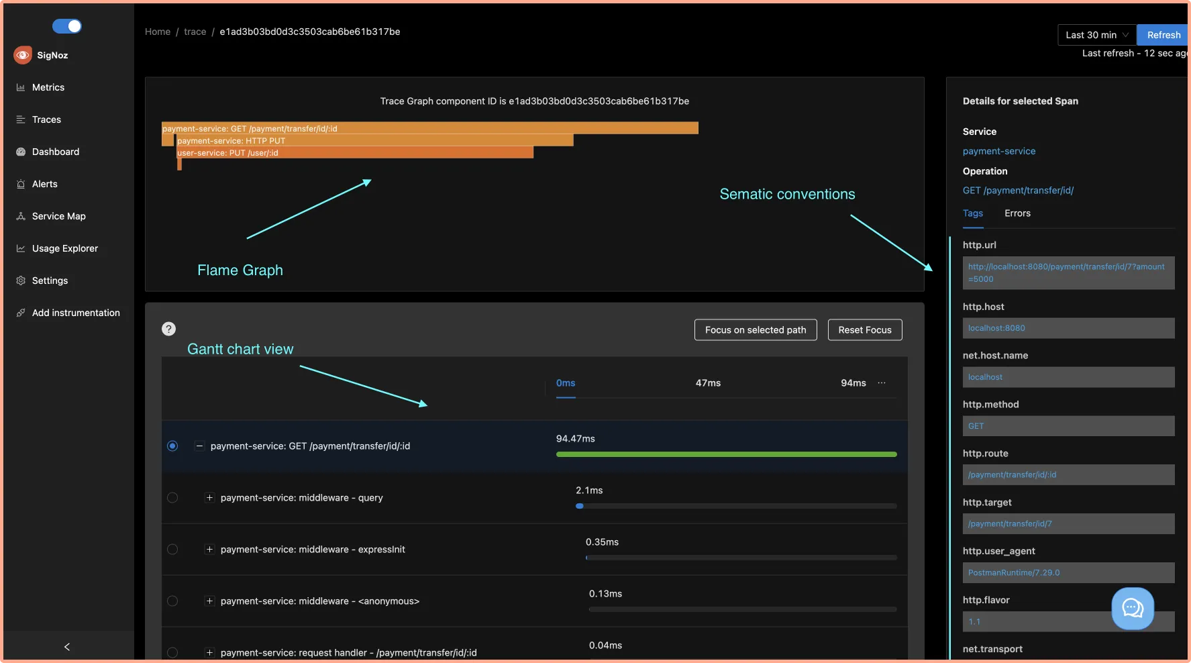Switch to the Tags tab
Image resolution: width=1191 pixels, height=663 pixels.
(973, 213)
